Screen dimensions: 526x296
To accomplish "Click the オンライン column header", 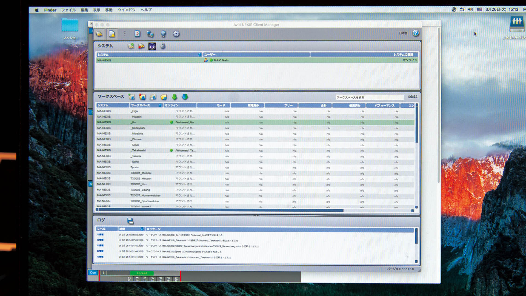I will pyautogui.click(x=180, y=105).
